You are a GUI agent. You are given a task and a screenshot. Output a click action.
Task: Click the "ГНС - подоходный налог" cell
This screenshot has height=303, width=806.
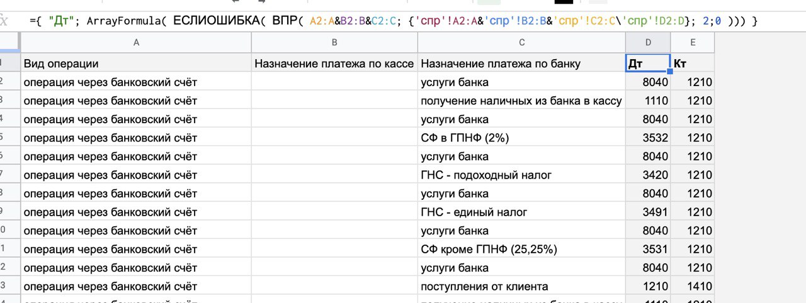[521, 175]
